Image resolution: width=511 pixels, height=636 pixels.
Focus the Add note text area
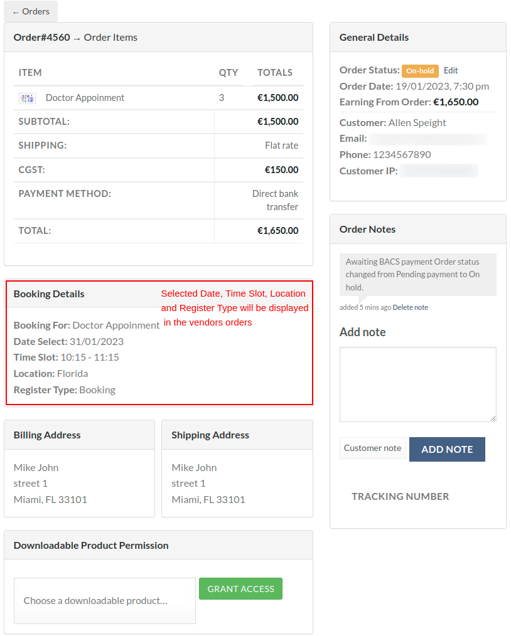417,384
